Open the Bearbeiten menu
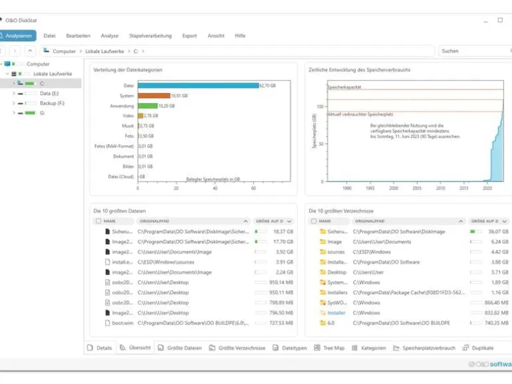 (78, 36)
